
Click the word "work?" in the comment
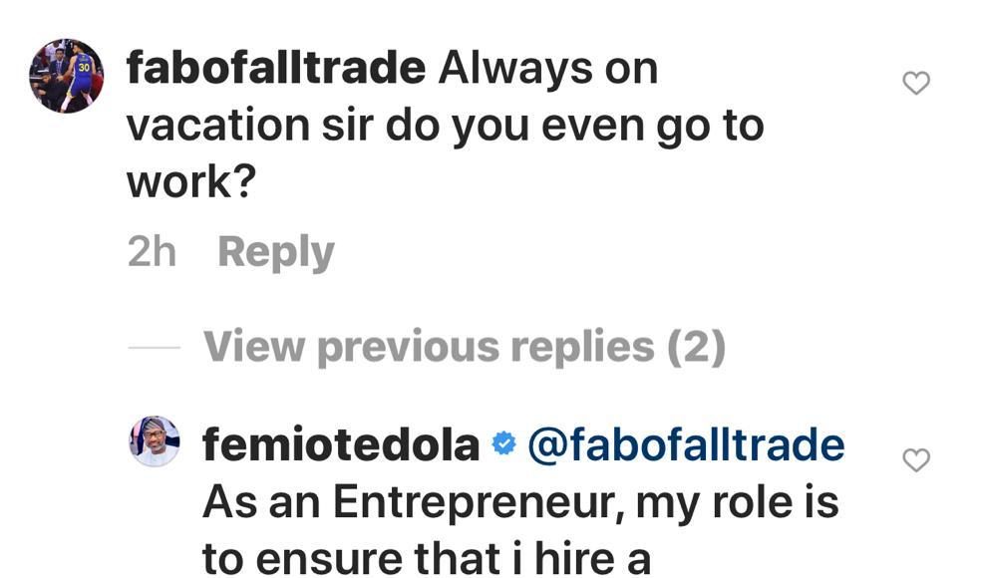coord(191,181)
